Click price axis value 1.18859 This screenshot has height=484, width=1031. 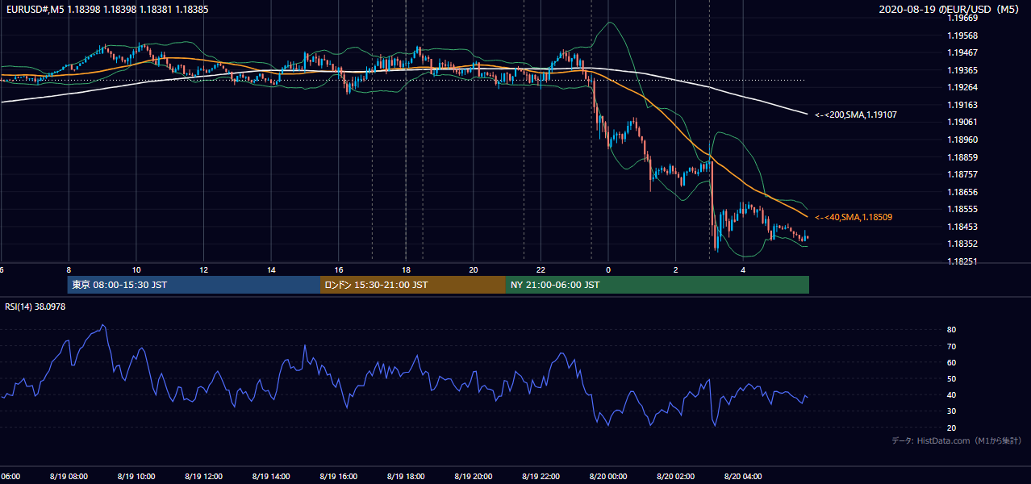tap(962, 157)
